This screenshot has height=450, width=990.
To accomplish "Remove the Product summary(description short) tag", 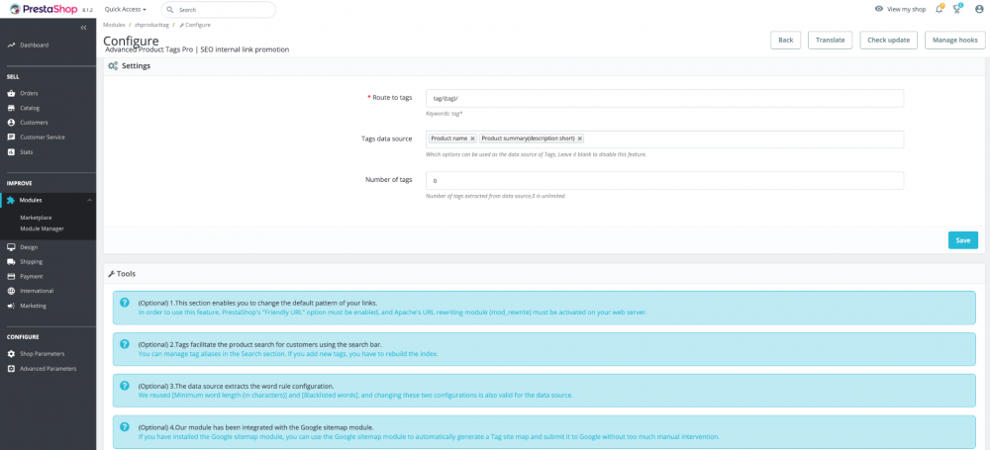I will click(579, 138).
